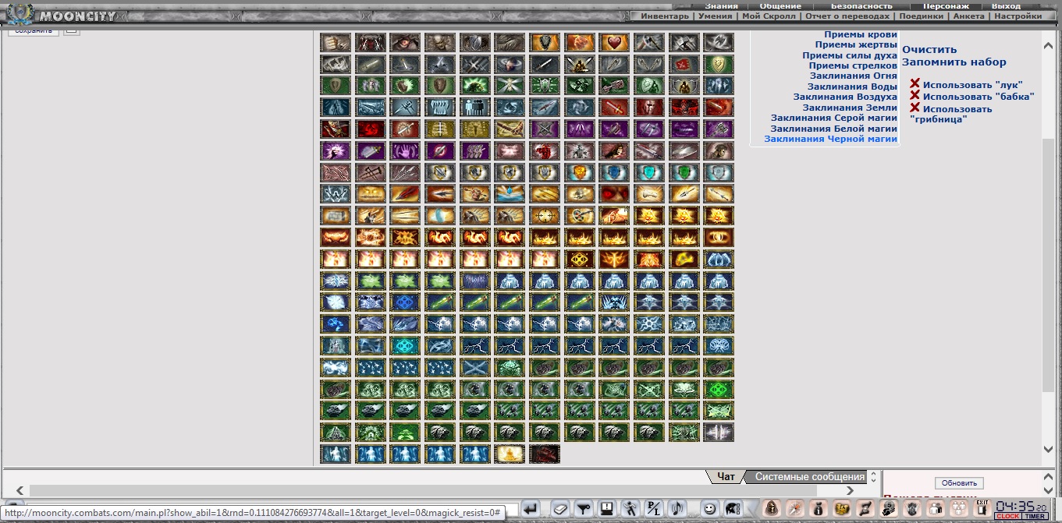Toggle chat sound with the note icon

click(x=678, y=509)
